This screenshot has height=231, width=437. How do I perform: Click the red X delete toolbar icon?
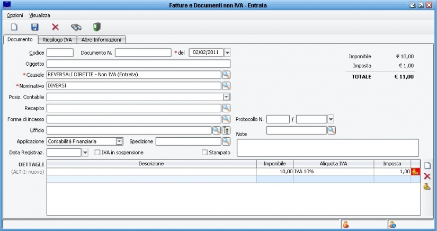point(55,26)
